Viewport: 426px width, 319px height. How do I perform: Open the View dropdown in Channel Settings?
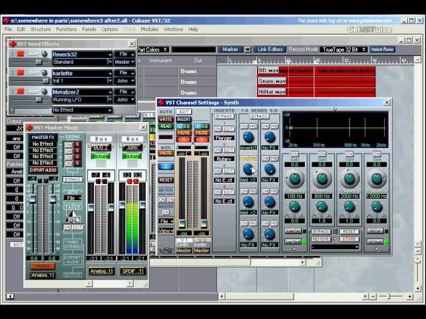(166, 231)
